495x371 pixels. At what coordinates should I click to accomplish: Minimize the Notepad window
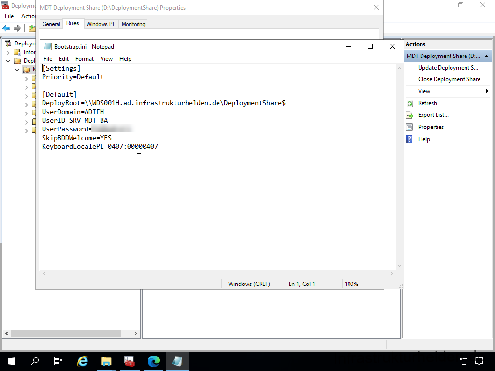pos(349,46)
